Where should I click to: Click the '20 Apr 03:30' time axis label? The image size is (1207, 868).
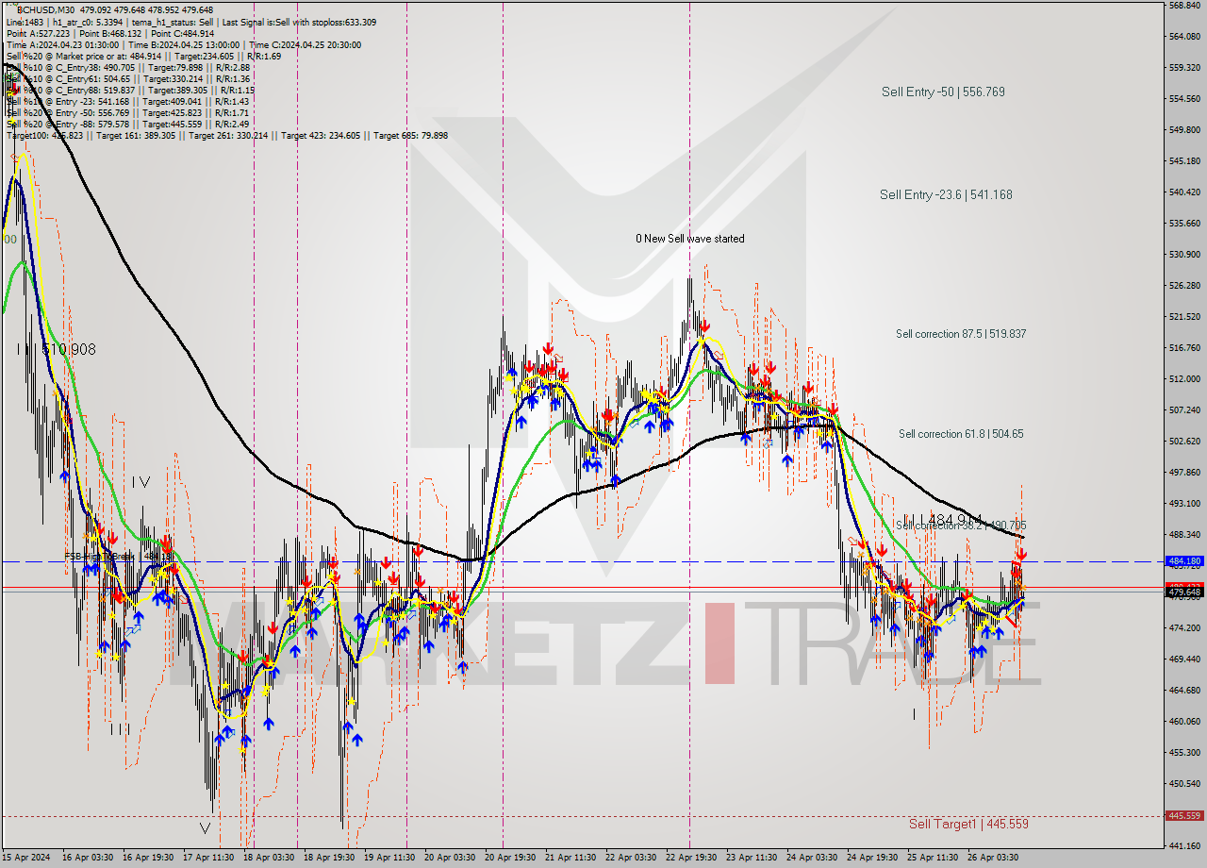click(450, 858)
